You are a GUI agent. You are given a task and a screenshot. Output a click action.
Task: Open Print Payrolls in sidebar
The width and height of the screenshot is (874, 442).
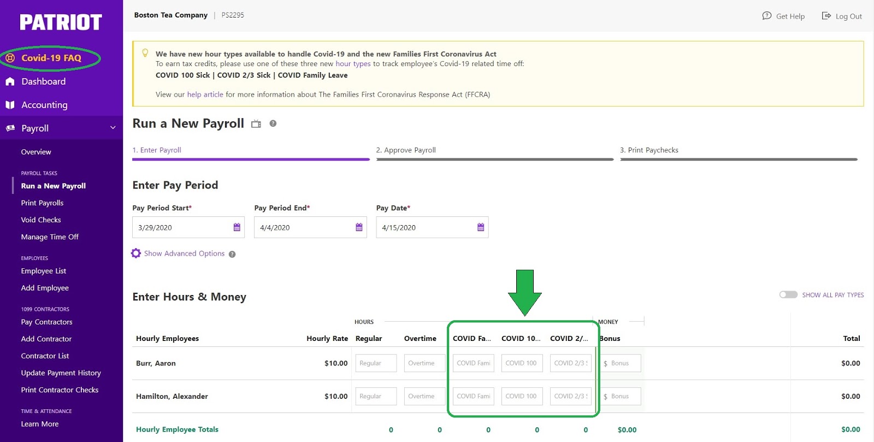pyautogui.click(x=42, y=203)
